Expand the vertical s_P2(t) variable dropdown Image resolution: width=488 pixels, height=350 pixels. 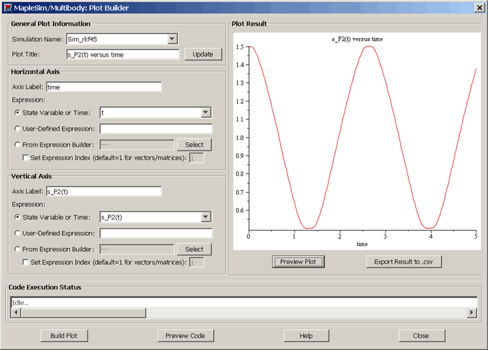206,217
